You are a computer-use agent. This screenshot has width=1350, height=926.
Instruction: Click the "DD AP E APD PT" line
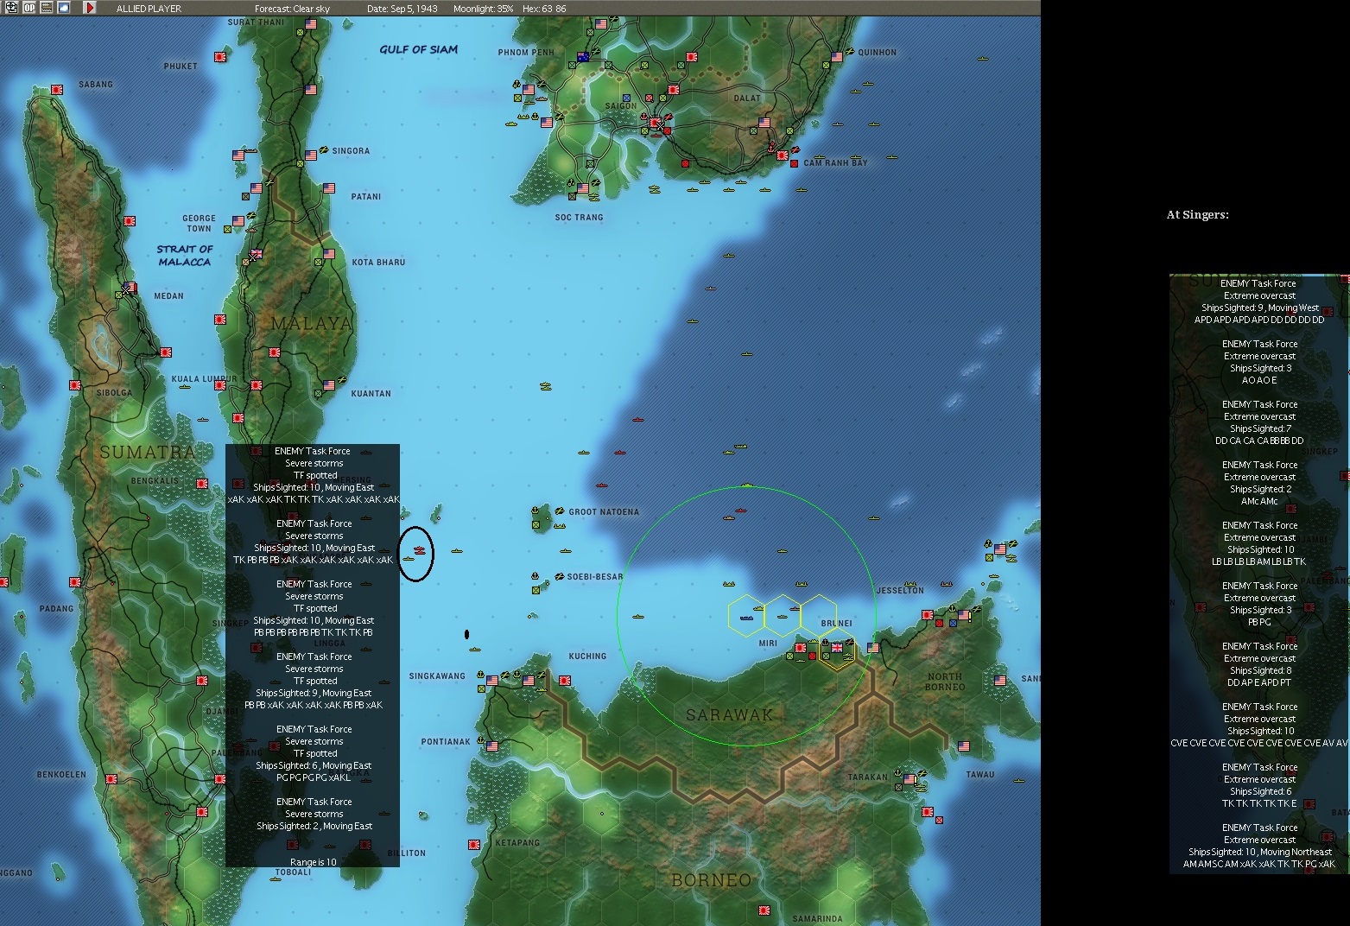(x=1259, y=682)
